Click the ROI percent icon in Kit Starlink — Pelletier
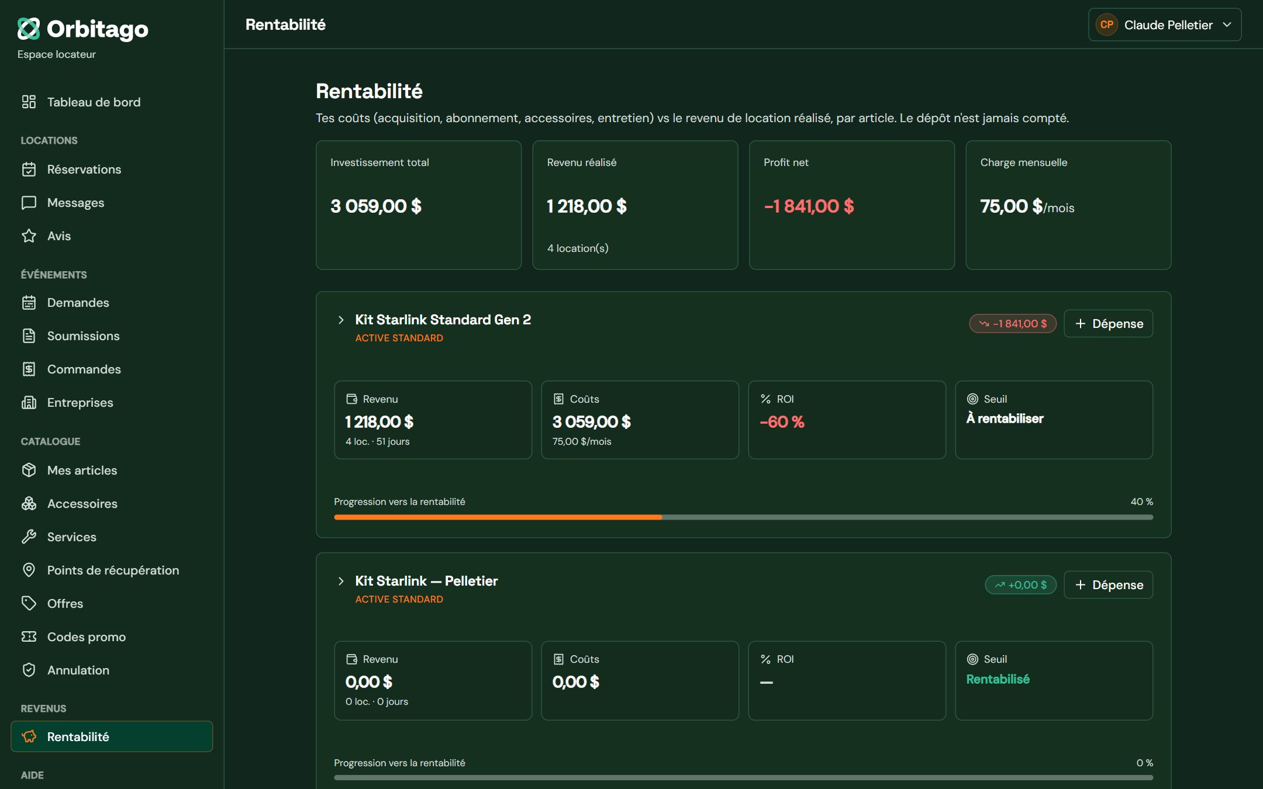Image resolution: width=1263 pixels, height=789 pixels. (765, 659)
